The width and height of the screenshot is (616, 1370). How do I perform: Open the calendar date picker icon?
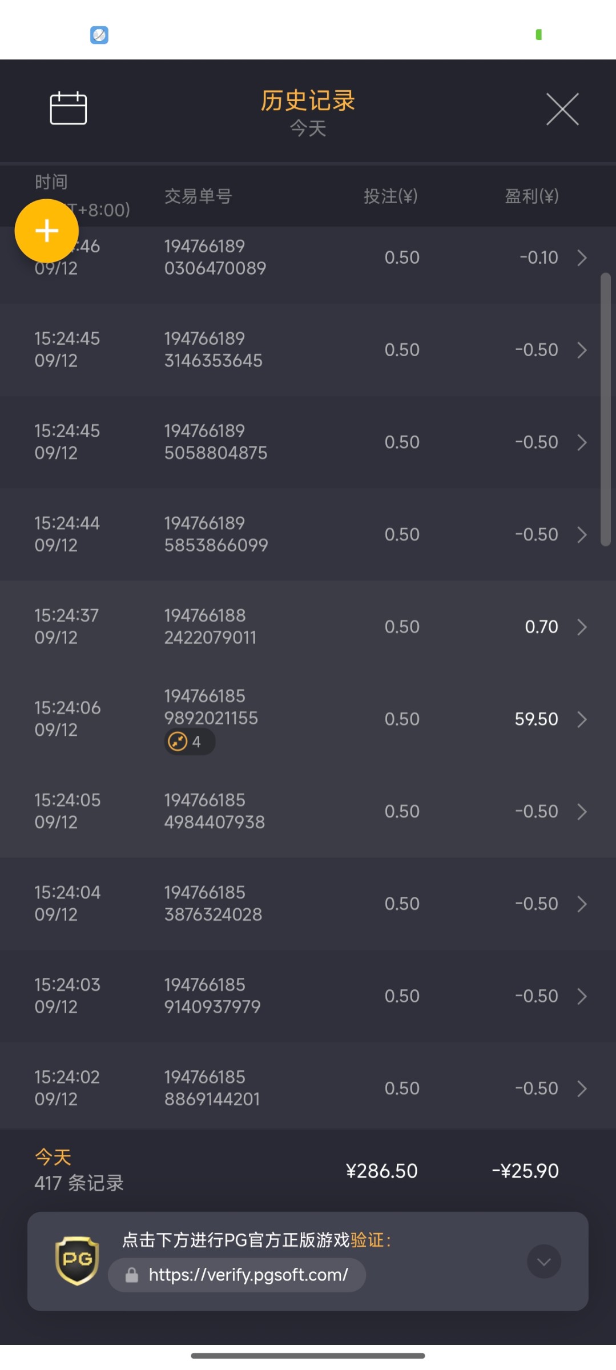click(x=68, y=108)
